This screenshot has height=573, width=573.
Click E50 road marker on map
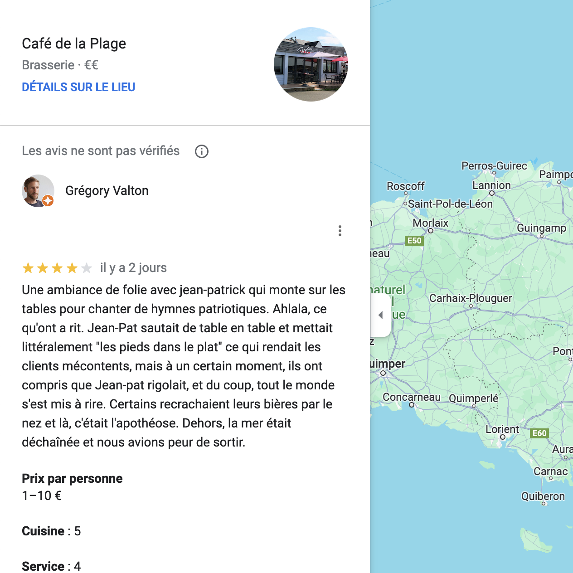pyautogui.click(x=414, y=241)
